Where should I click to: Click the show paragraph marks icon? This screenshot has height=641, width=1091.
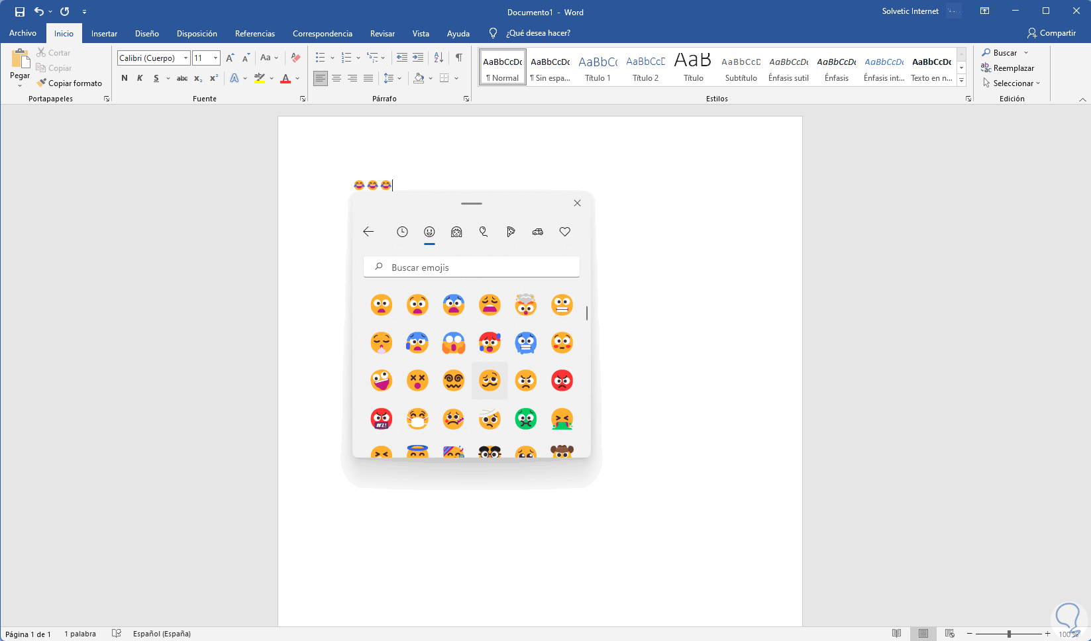click(x=458, y=58)
